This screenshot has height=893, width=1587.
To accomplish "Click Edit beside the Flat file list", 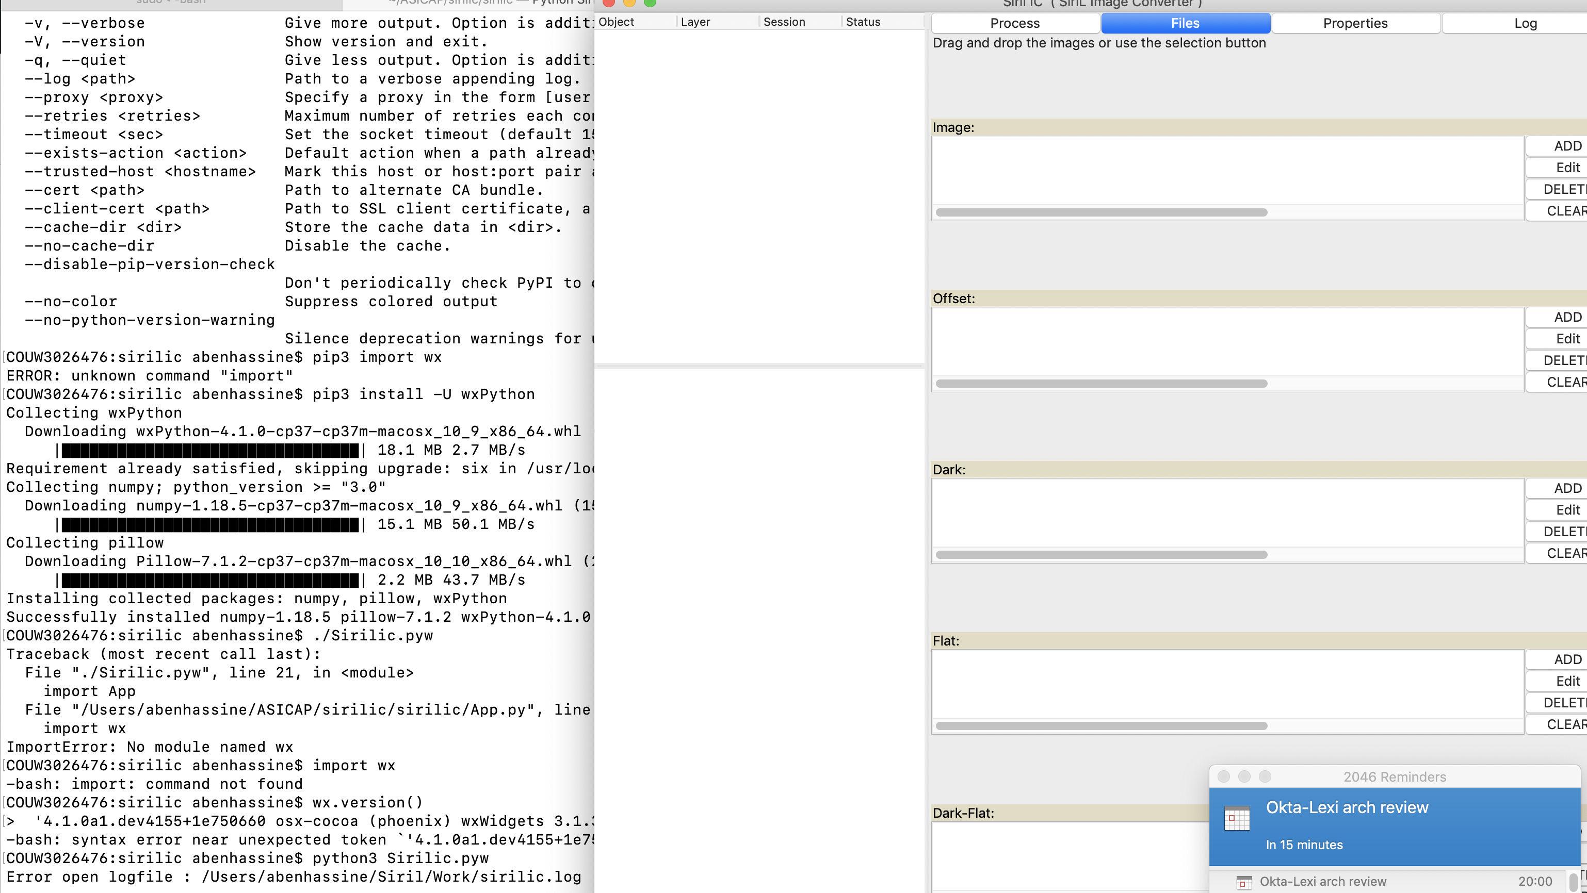I will pos(1567,681).
